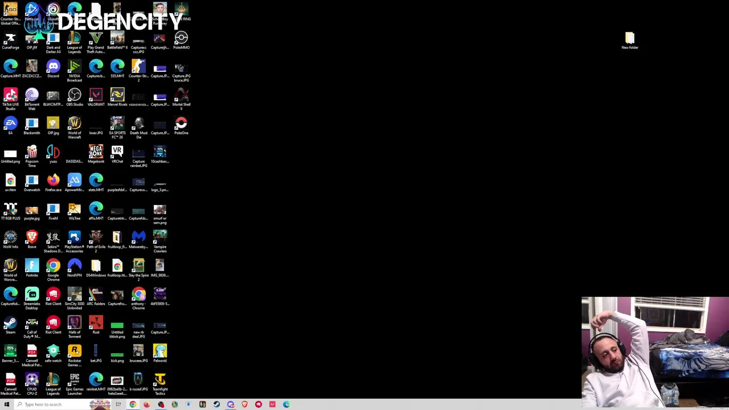The width and height of the screenshot is (729, 410).
Task: Select the Sekiro Shadows Die shortcut
Action: 53,241
